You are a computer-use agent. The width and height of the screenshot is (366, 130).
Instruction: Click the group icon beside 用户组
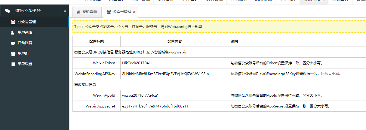pos(13,53)
